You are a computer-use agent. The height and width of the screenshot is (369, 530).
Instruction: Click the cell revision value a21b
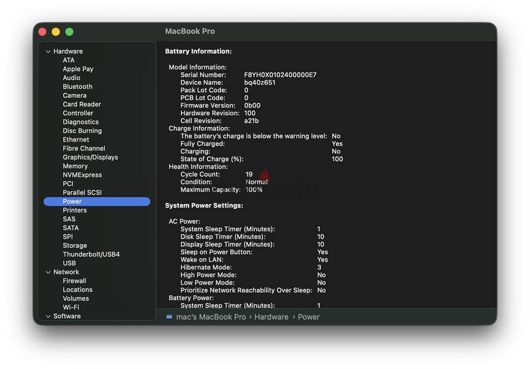(x=251, y=121)
